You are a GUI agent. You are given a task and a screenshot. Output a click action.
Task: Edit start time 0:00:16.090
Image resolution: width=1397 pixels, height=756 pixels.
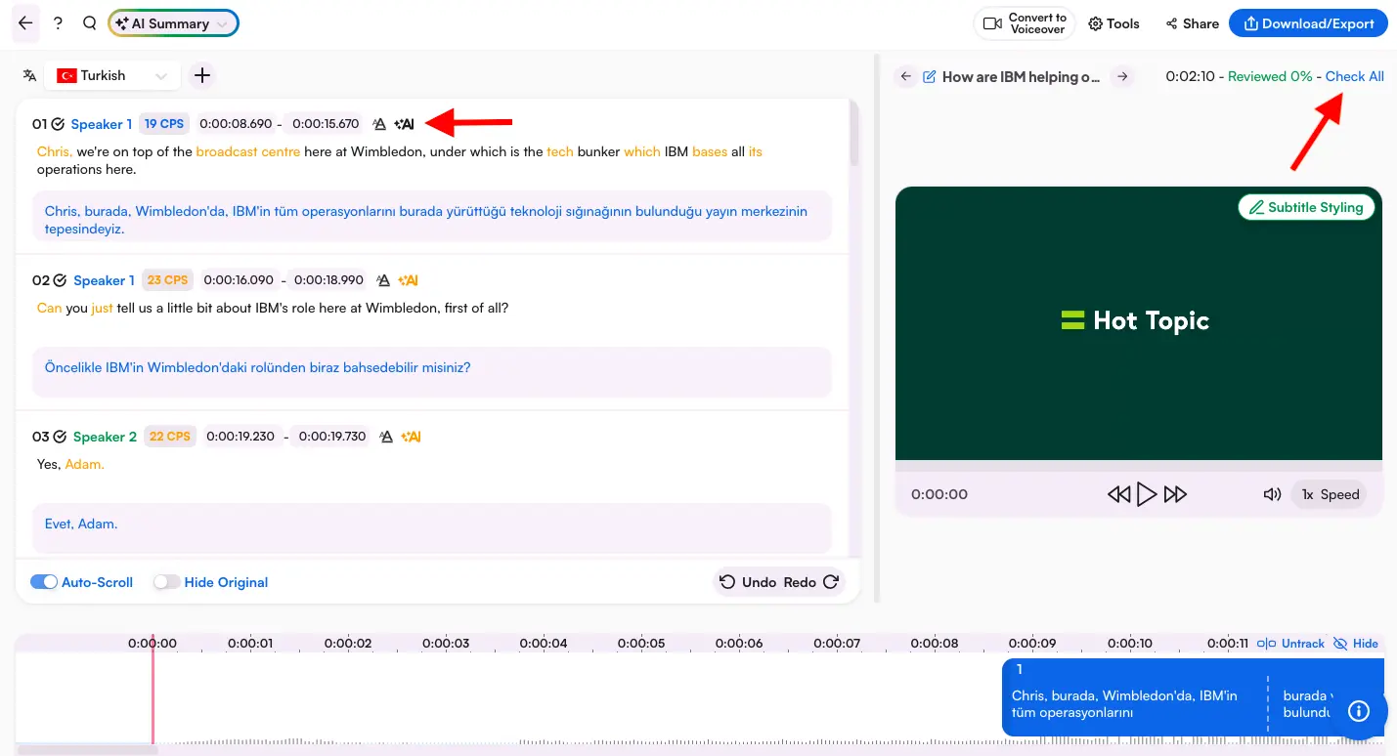pyautogui.click(x=240, y=280)
